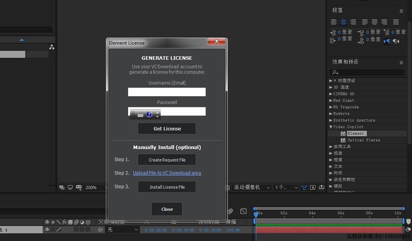
Task: Click the Close button in license dialog
Action: (x=167, y=209)
